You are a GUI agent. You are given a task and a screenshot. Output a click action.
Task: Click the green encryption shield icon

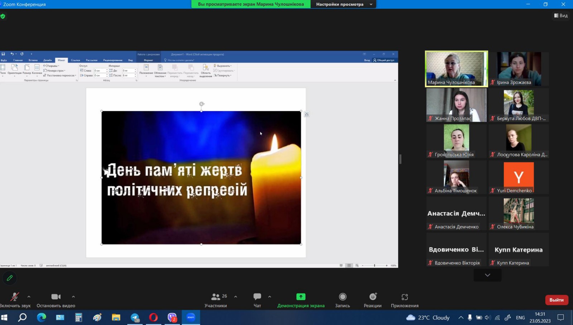(3, 16)
